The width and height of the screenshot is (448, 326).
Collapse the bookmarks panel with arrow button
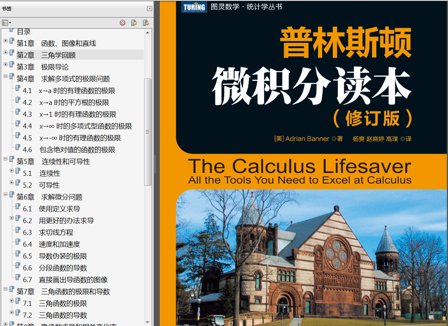(149, 8)
